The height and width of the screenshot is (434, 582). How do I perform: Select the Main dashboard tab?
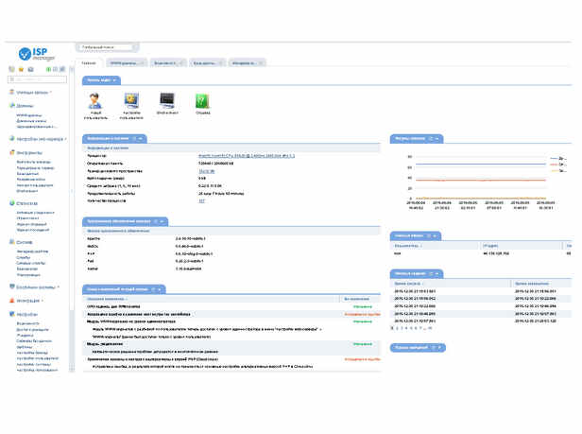pos(89,62)
